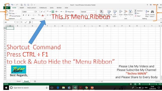Switch to the VIEW tab
This screenshot has width=162, height=91.
point(66,8)
